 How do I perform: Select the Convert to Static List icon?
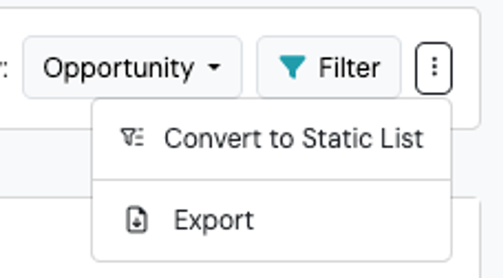click(132, 137)
